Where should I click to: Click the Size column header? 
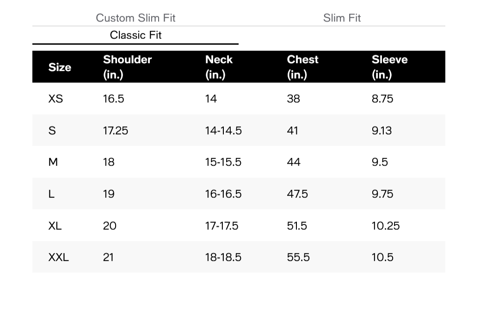click(x=60, y=67)
